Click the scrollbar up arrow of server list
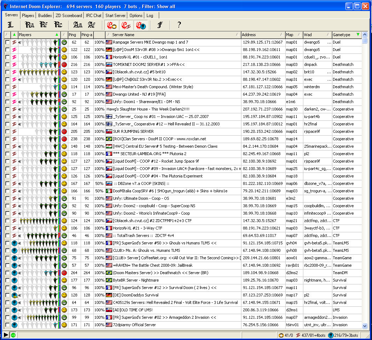This screenshot has height=340, width=372. (365, 35)
